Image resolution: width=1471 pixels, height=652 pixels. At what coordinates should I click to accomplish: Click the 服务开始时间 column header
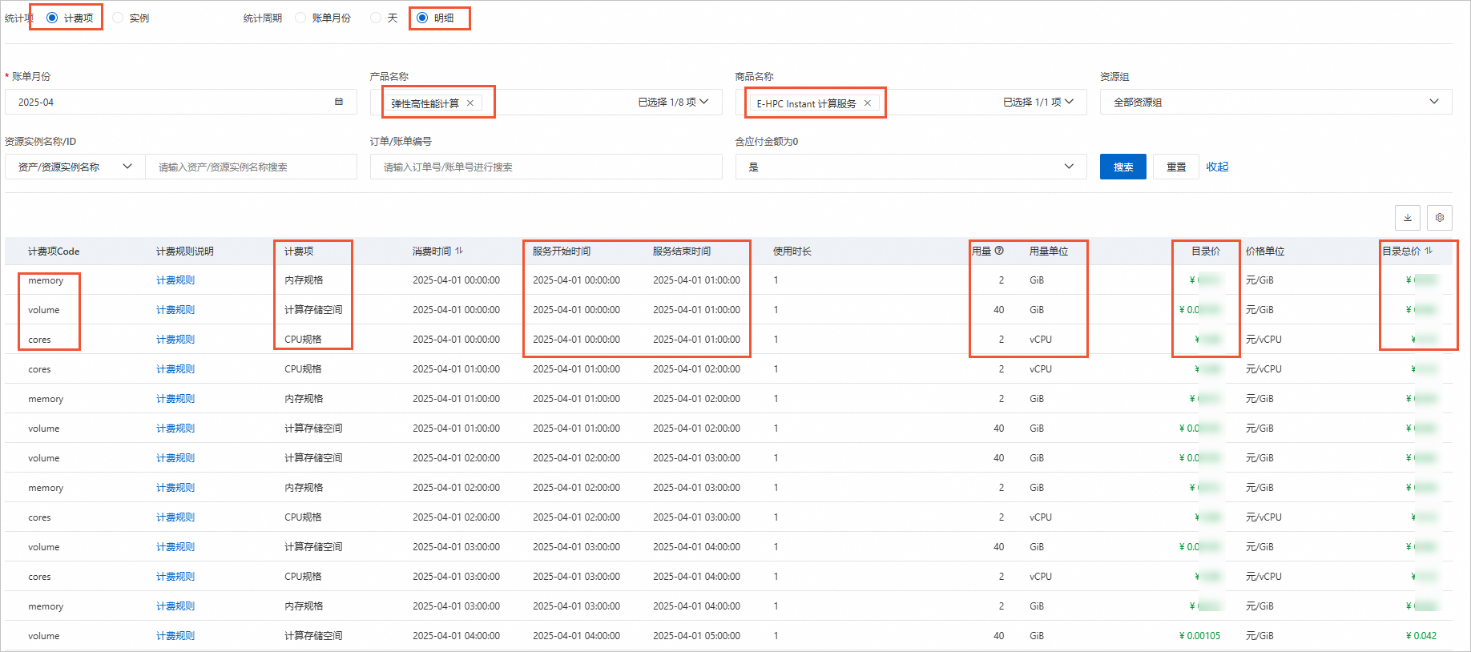point(562,252)
